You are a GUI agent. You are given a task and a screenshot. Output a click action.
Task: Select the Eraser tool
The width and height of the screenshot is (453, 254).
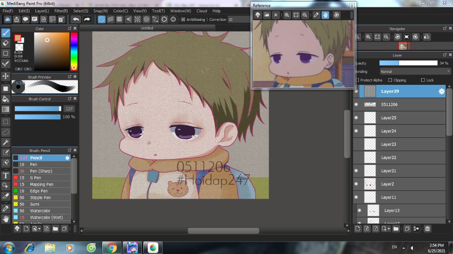(5, 43)
